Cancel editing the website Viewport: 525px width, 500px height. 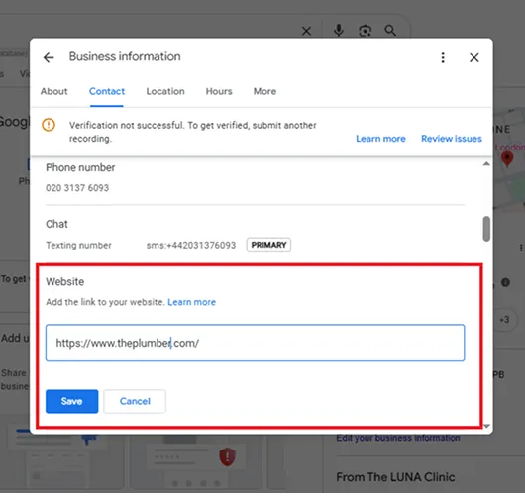coord(135,401)
